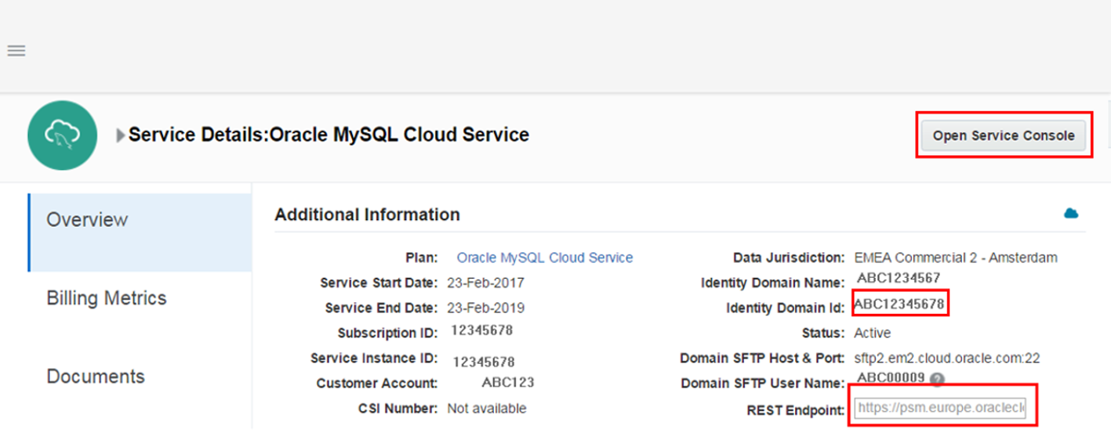
Task: Click the Open Service Console button
Action: (1003, 135)
